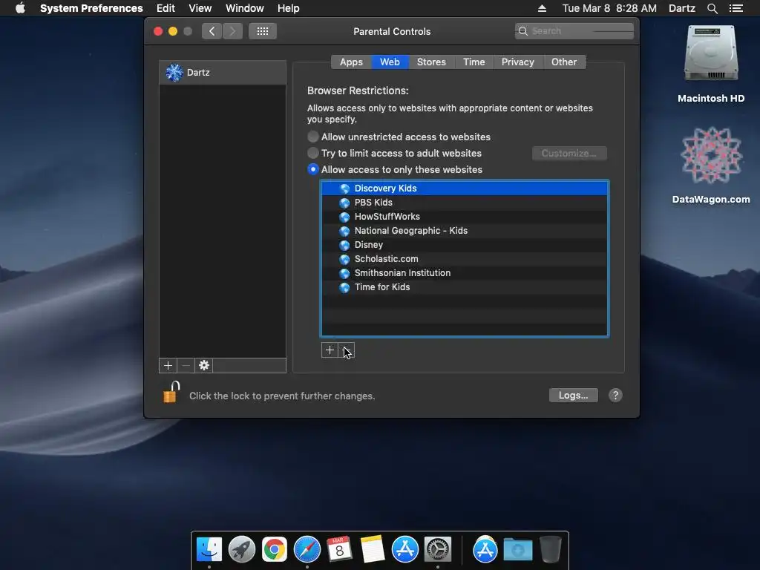Open the View menu
The height and width of the screenshot is (570, 760).
[x=200, y=8]
